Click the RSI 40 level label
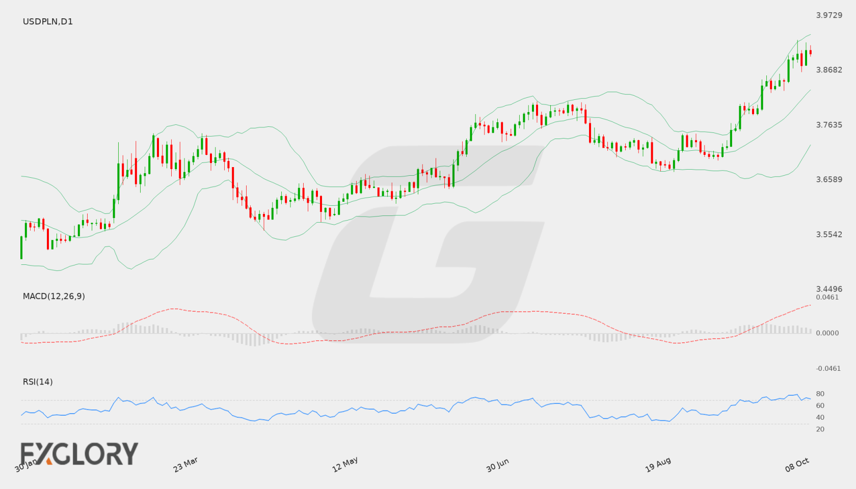The height and width of the screenshot is (489, 856). 820,417
